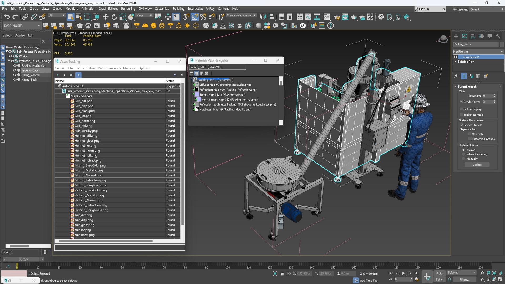The height and width of the screenshot is (284, 505).
Task: Toggle the Smooth Result checkbox
Action: 462,125
